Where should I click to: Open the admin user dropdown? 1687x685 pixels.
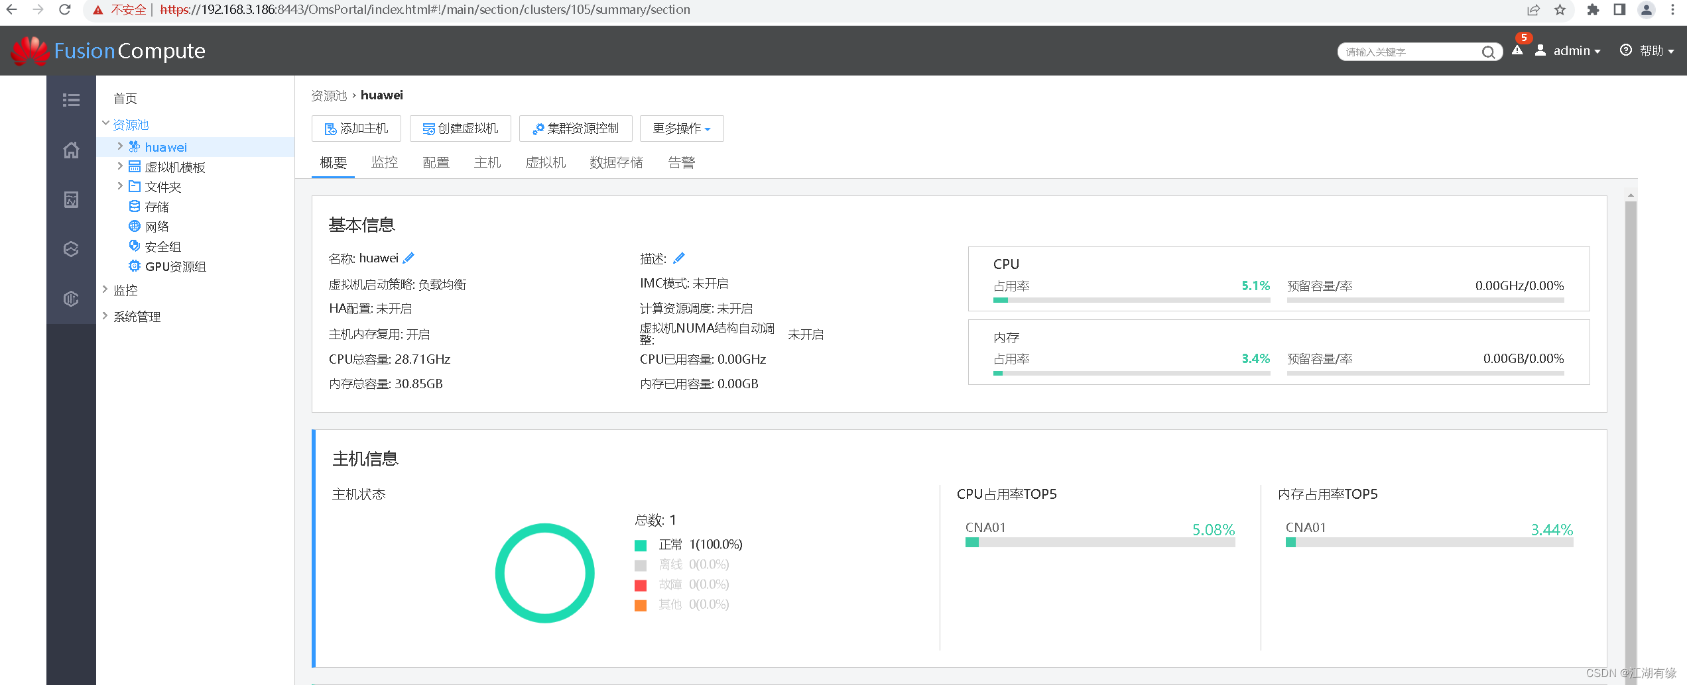click(1576, 50)
